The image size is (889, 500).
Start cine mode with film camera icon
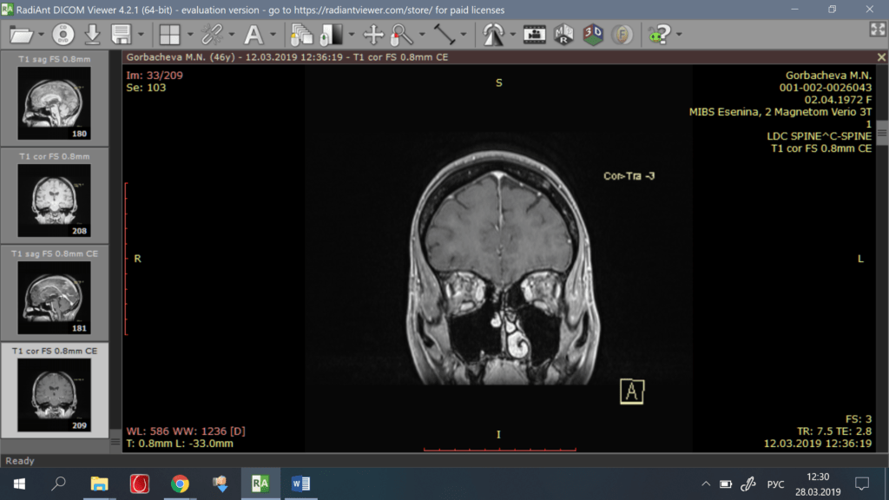tap(534, 35)
